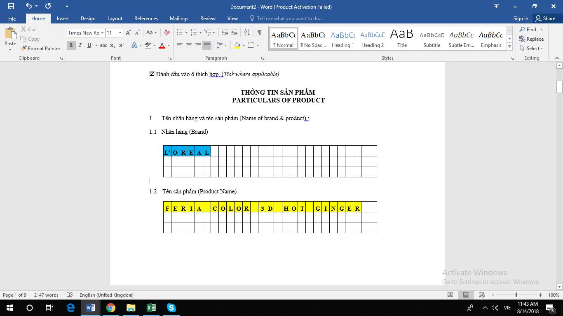Screen dimensions: 563x316
Task: Toggle Bold formatting
Action: coord(71,45)
